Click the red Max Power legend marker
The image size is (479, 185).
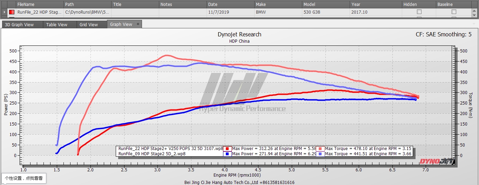(x=227, y=149)
